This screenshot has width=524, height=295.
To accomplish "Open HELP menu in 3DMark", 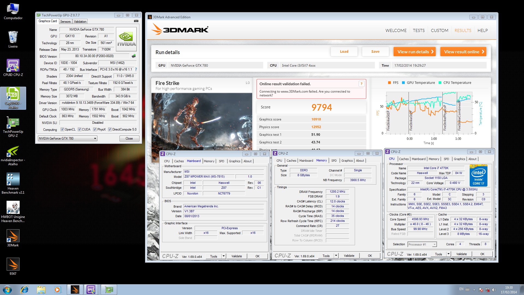I will tap(483, 31).
